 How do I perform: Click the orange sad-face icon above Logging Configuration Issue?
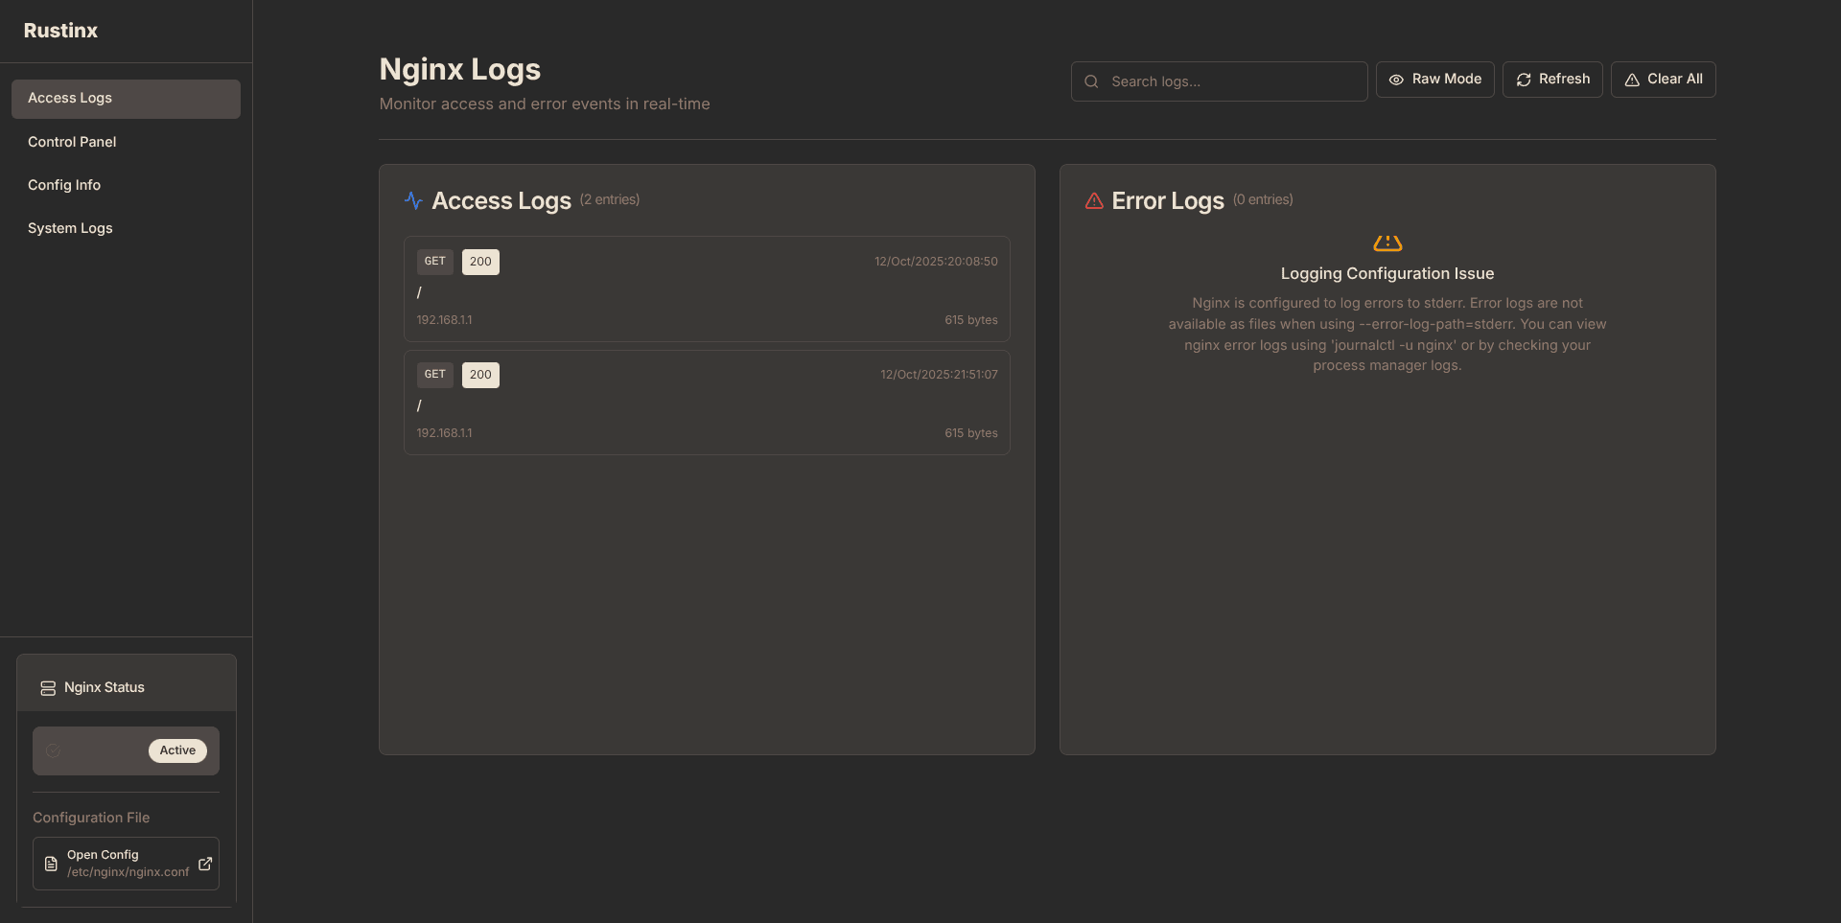1387,242
